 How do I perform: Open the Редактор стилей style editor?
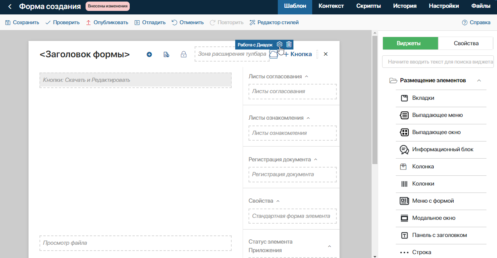click(274, 23)
